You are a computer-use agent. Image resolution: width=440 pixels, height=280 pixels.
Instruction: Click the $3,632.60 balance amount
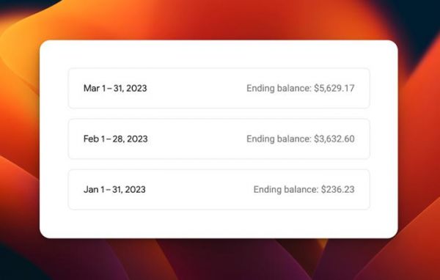[x=334, y=139]
